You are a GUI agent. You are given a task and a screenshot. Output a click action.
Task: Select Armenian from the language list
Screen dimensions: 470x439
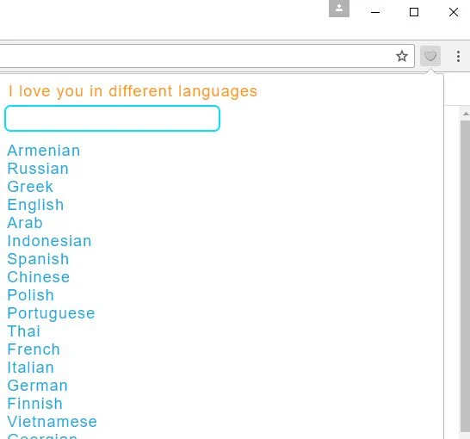44,151
